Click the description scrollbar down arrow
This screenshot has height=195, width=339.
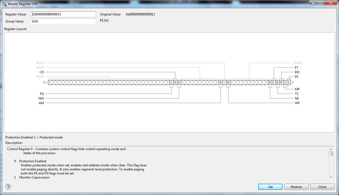click(331, 177)
